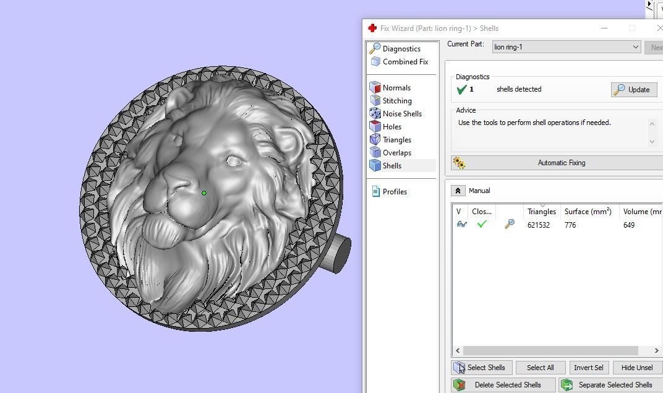Image resolution: width=663 pixels, height=393 pixels.
Task: Click the Fix Wizard red cross title icon
Action: click(372, 28)
